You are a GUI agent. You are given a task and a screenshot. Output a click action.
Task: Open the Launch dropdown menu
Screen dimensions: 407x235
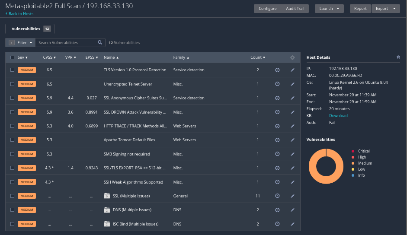tap(329, 9)
